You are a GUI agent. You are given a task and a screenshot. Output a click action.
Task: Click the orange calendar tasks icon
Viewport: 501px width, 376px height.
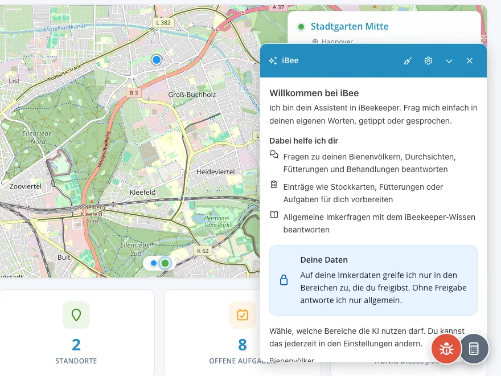[x=242, y=315]
